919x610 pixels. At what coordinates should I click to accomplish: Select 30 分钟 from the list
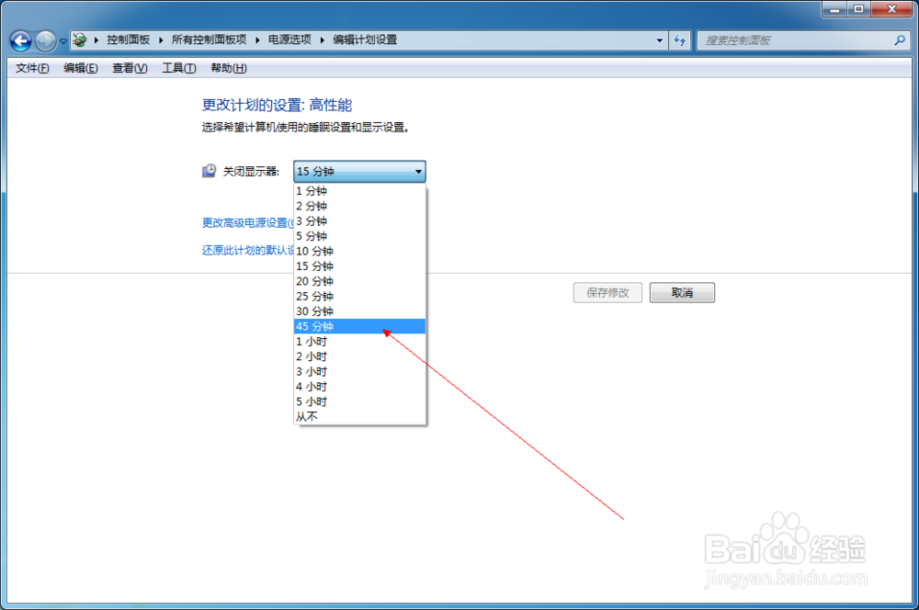click(x=359, y=311)
